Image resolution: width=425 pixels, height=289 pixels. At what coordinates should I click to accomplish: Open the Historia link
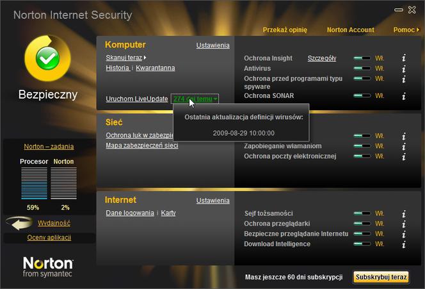[x=117, y=68]
